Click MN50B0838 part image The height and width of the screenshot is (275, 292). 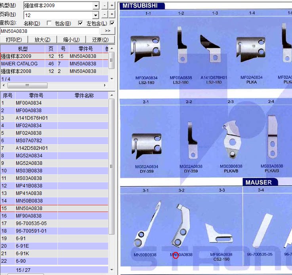(x=147, y=224)
